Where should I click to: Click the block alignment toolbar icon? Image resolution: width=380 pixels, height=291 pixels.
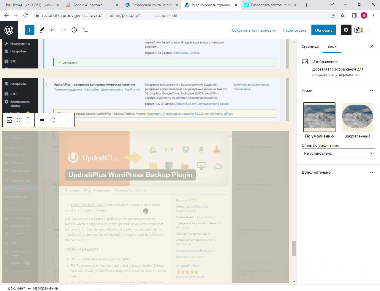[42, 120]
